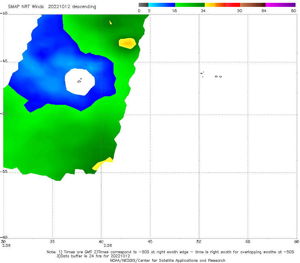Select the gray segment of the wind color bar

pyautogui.click(x=143, y=5)
